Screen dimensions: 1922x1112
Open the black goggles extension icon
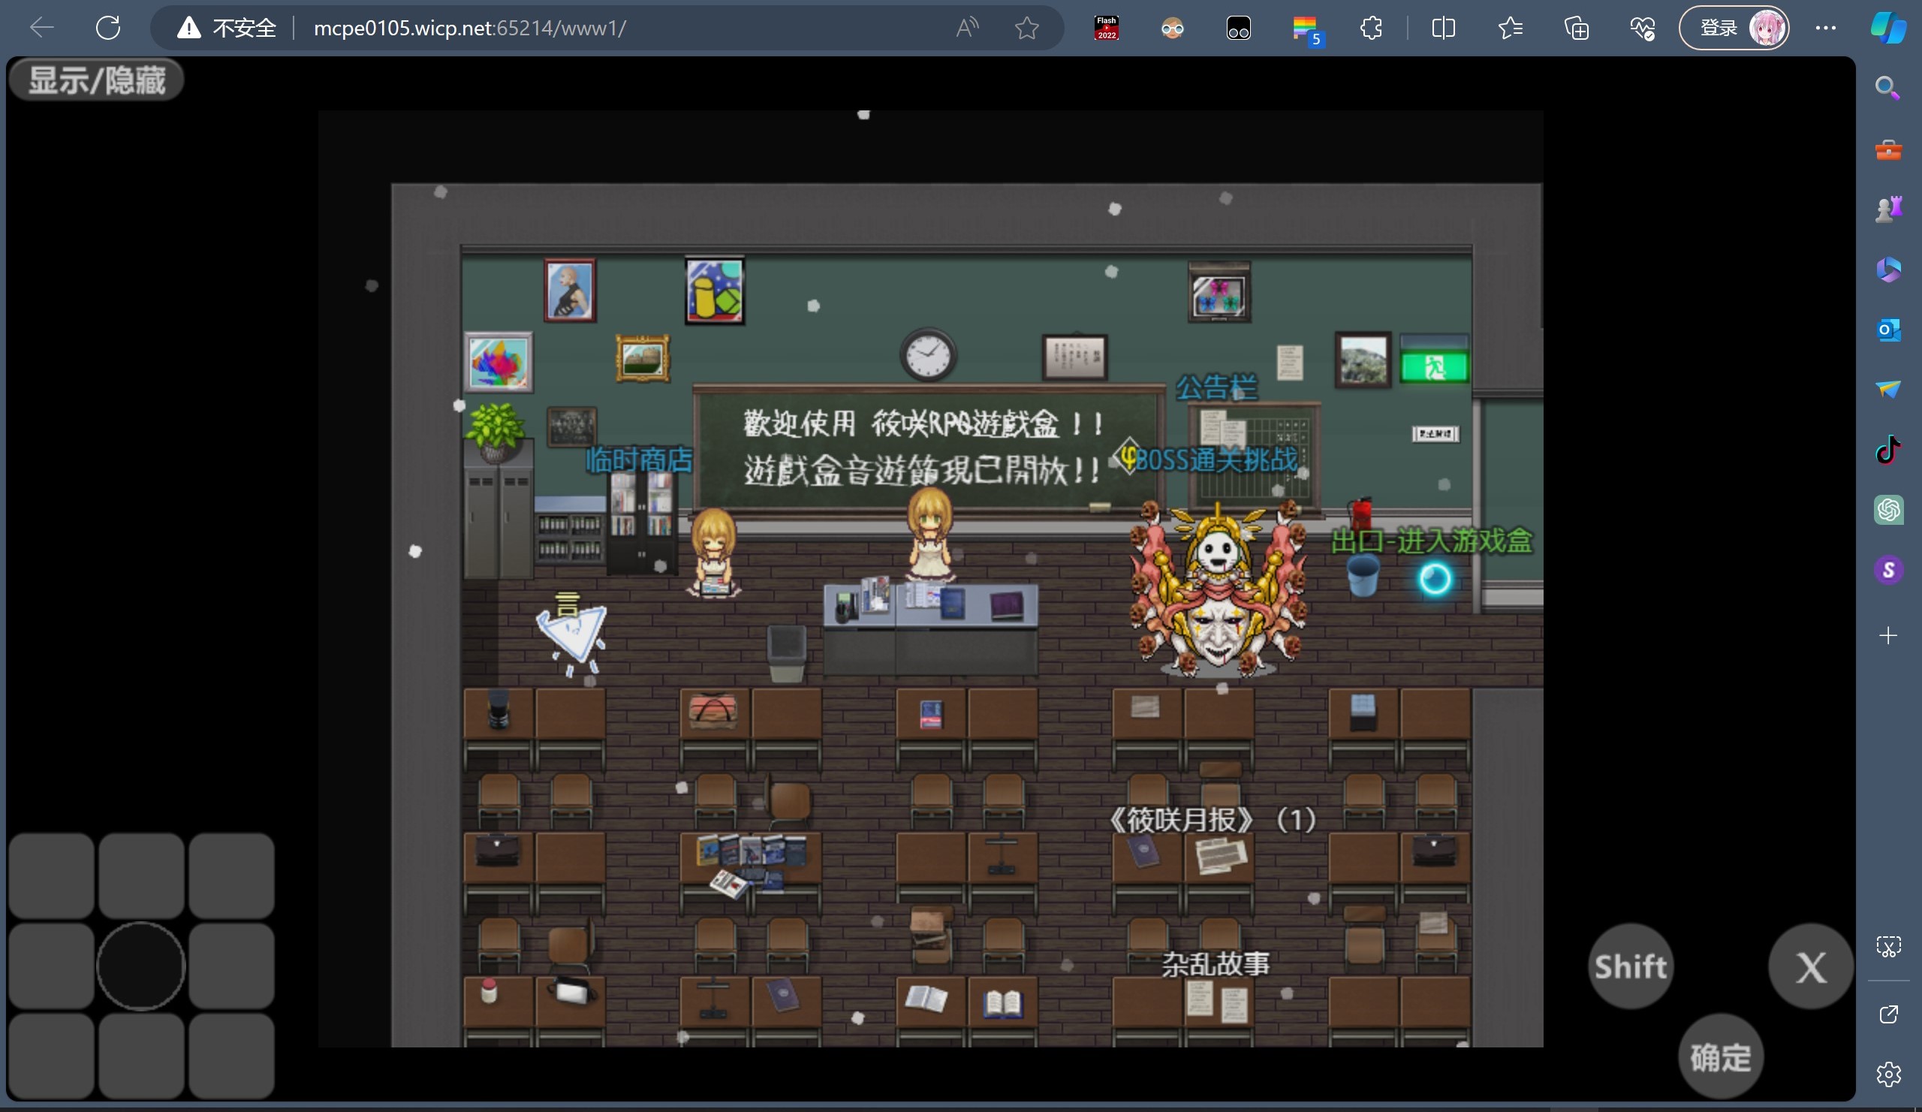click(x=1238, y=29)
